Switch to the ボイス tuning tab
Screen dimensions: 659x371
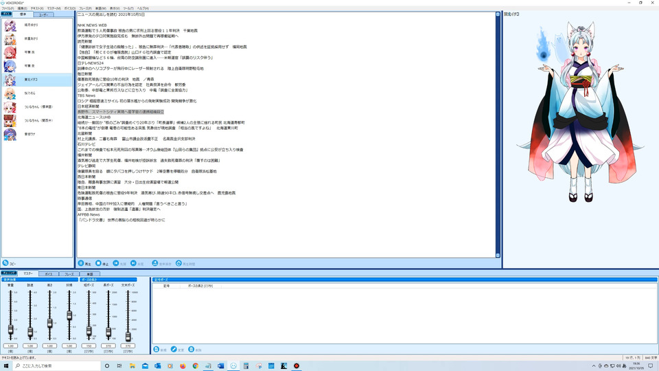49,274
